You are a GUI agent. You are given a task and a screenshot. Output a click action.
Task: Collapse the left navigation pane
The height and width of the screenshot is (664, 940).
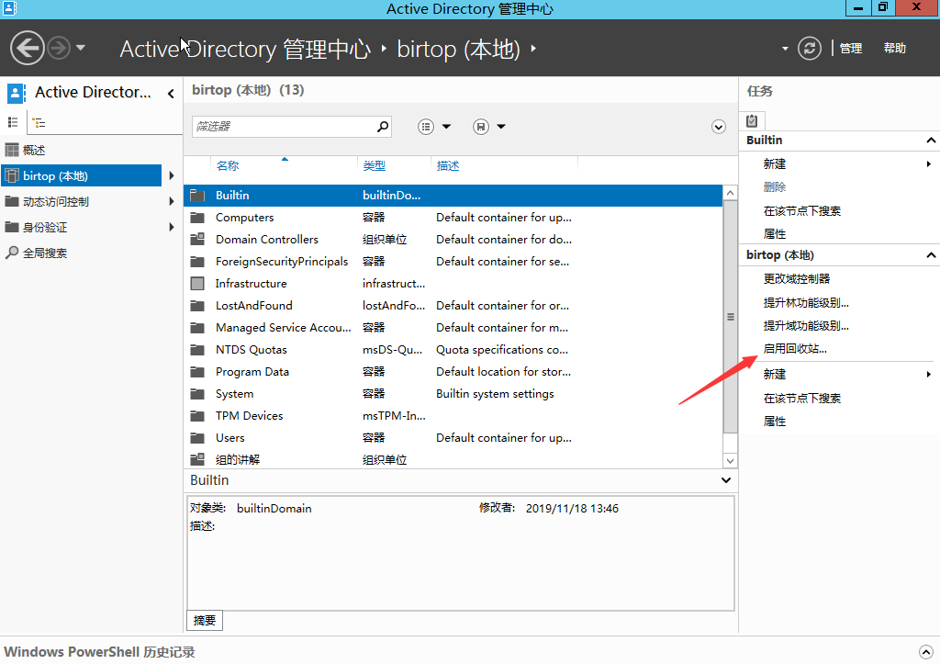171,93
